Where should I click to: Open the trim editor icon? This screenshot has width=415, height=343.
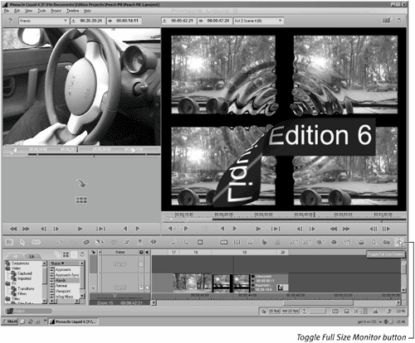coord(224,242)
